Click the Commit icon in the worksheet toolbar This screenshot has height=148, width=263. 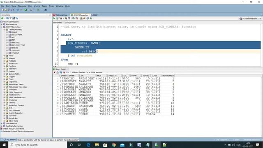pos(74,18)
